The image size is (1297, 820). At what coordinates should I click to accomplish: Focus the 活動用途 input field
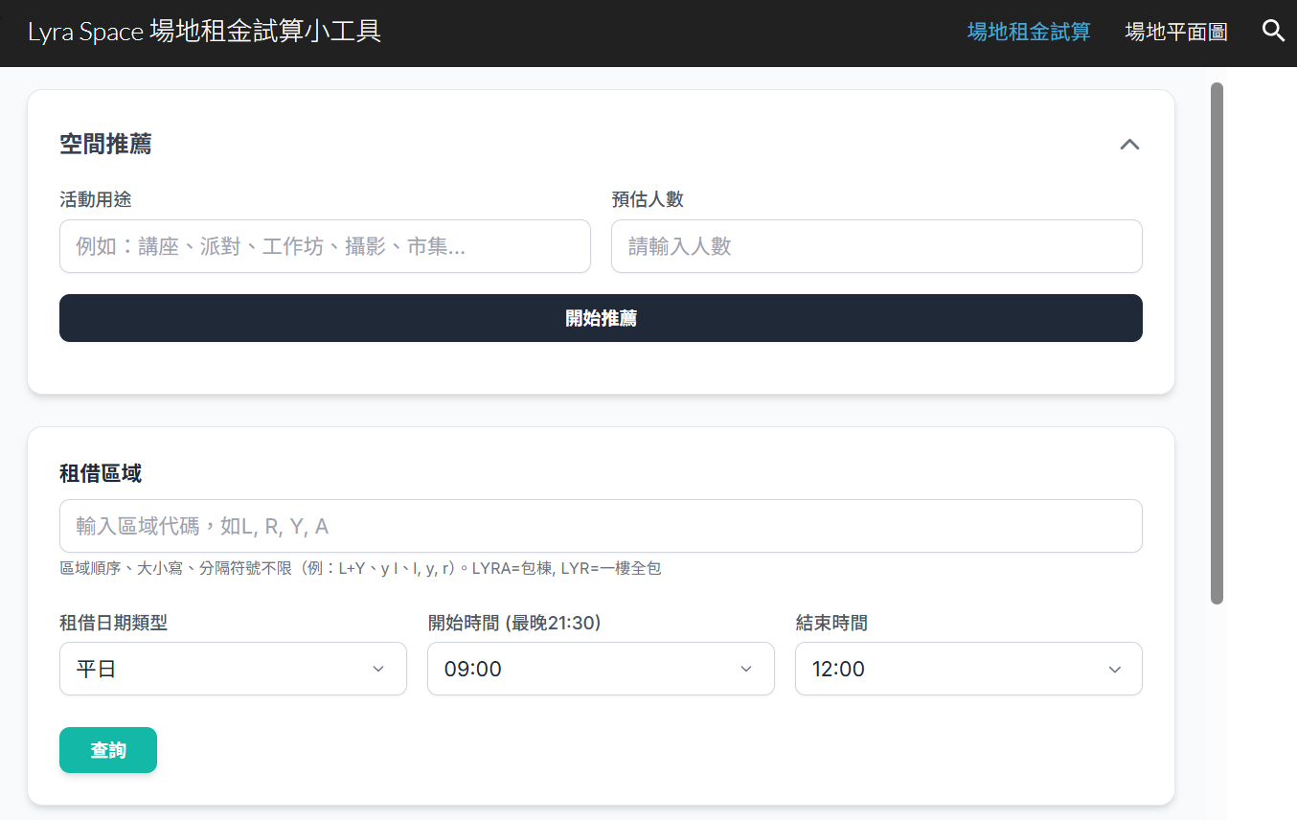[325, 246]
